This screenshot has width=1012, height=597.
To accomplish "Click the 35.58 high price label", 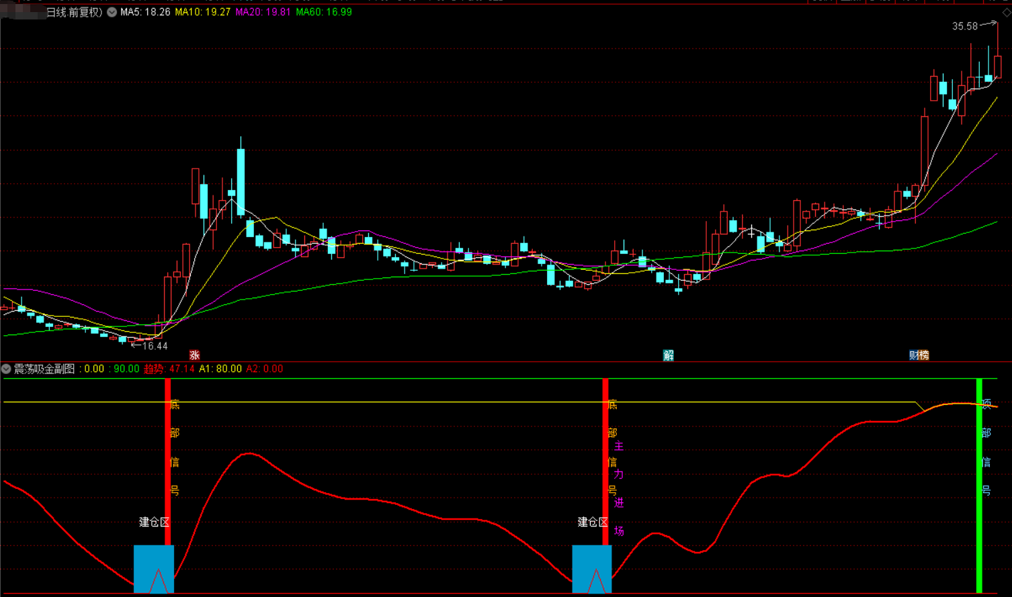I will pos(965,26).
